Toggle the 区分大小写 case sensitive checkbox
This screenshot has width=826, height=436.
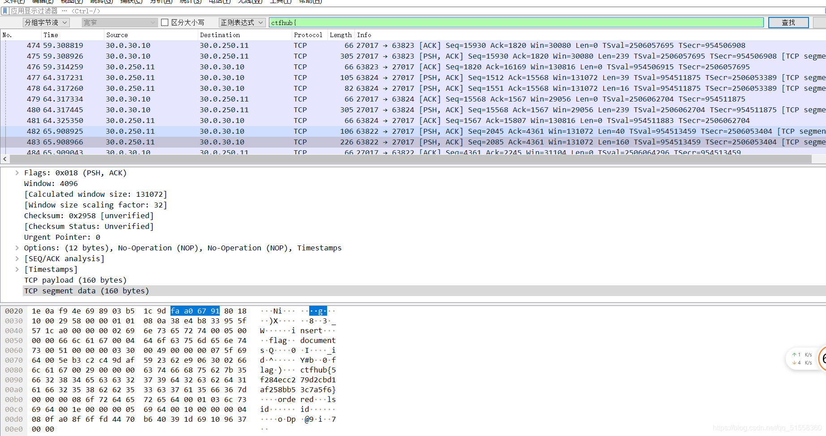pos(165,22)
